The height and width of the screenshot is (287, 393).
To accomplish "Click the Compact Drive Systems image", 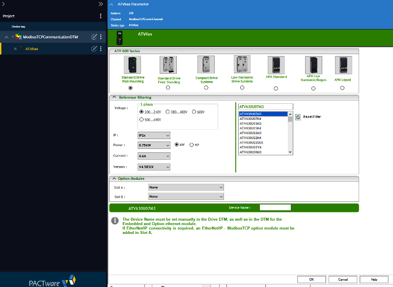I will [206, 65].
